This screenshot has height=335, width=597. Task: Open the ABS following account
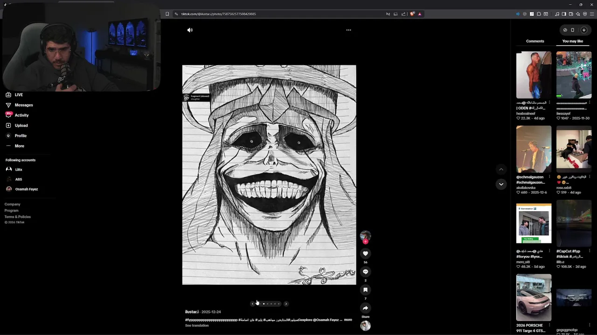click(14, 179)
